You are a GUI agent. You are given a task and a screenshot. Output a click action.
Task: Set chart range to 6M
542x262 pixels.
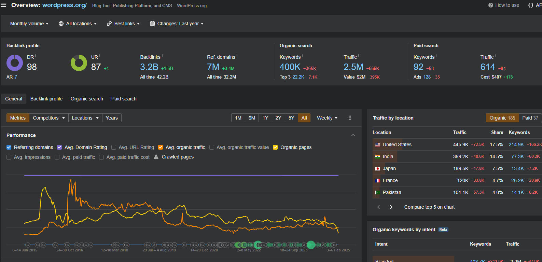[252, 118]
